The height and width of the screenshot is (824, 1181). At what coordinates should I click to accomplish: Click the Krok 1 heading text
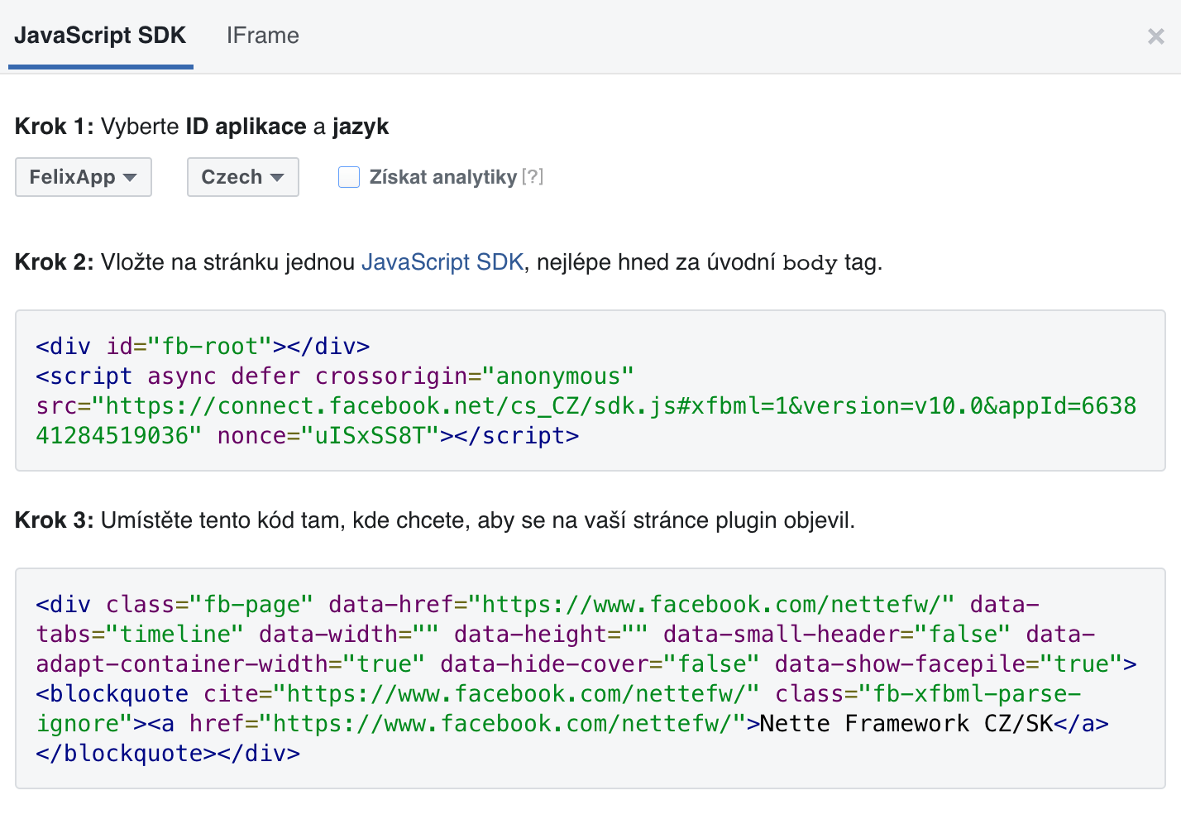[202, 127]
